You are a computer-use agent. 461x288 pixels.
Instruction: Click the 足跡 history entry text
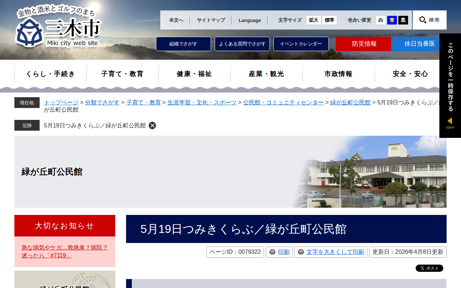pyautogui.click(x=95, y=125)
